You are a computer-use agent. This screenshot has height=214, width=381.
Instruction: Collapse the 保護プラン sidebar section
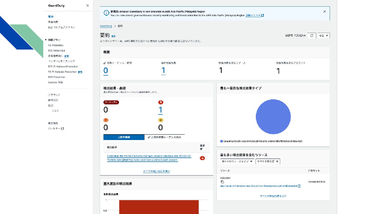pyautogui.click(x=46, y=40)
